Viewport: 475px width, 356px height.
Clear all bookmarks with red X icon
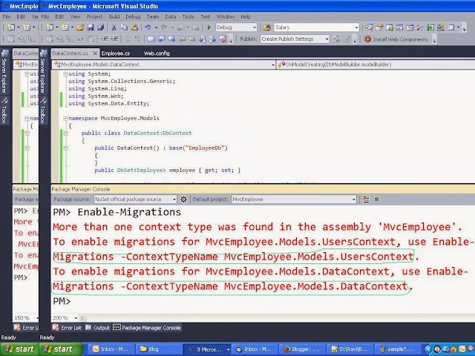coord(223,39)
